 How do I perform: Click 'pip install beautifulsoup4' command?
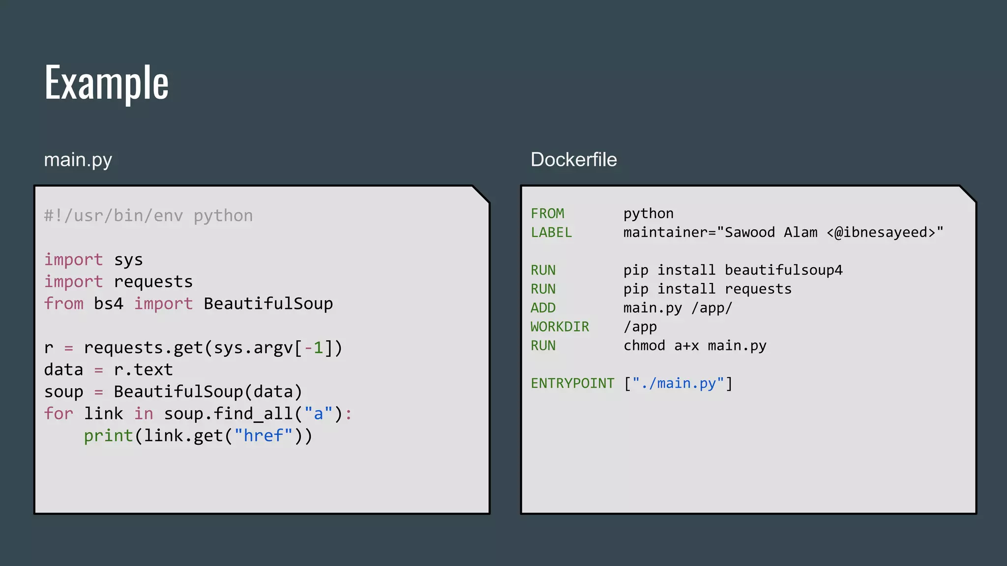pos(733,270)
